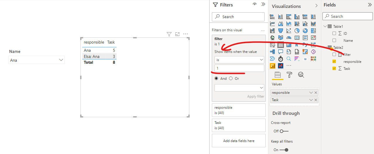Collapse the Visualizations pane arrow
374x154 pixels.
pyautogui.click(x=316, y=6)
